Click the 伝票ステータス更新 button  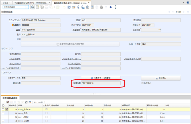click(x=101, y=78)
